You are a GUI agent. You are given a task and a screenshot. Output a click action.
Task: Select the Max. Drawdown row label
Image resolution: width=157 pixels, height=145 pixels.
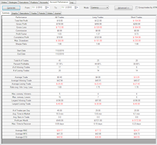21,41
